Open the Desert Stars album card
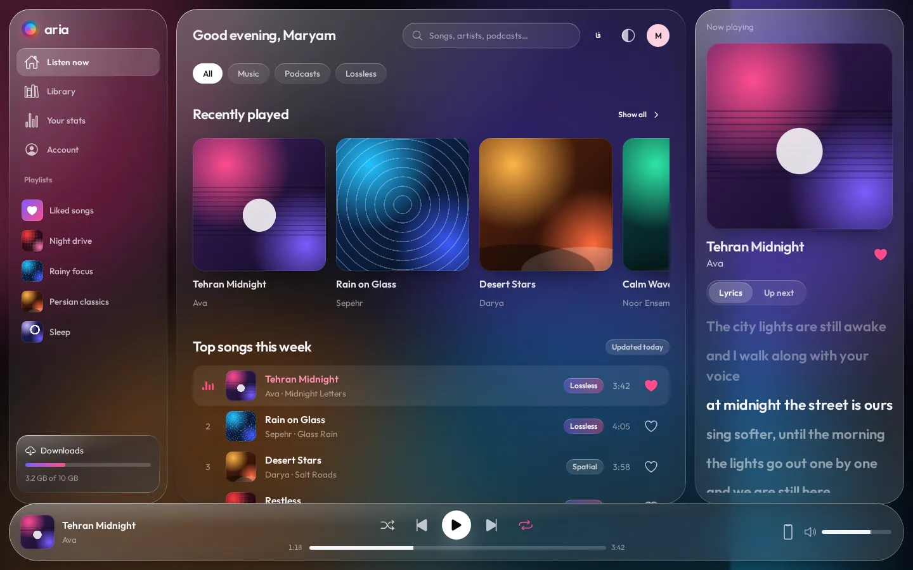The image size is (913, 570). coord(546,224)
